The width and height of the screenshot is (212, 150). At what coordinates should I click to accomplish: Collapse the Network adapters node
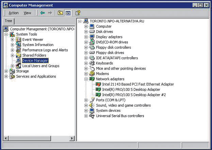tap(86, 79)
